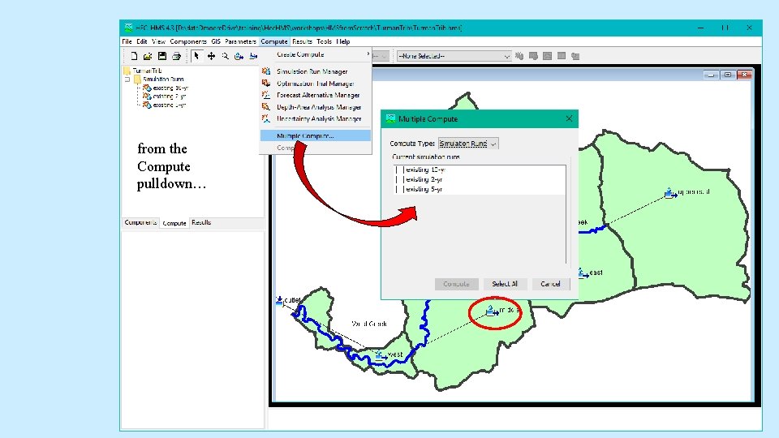Switch to the Components tab

[x=140, y=222]
